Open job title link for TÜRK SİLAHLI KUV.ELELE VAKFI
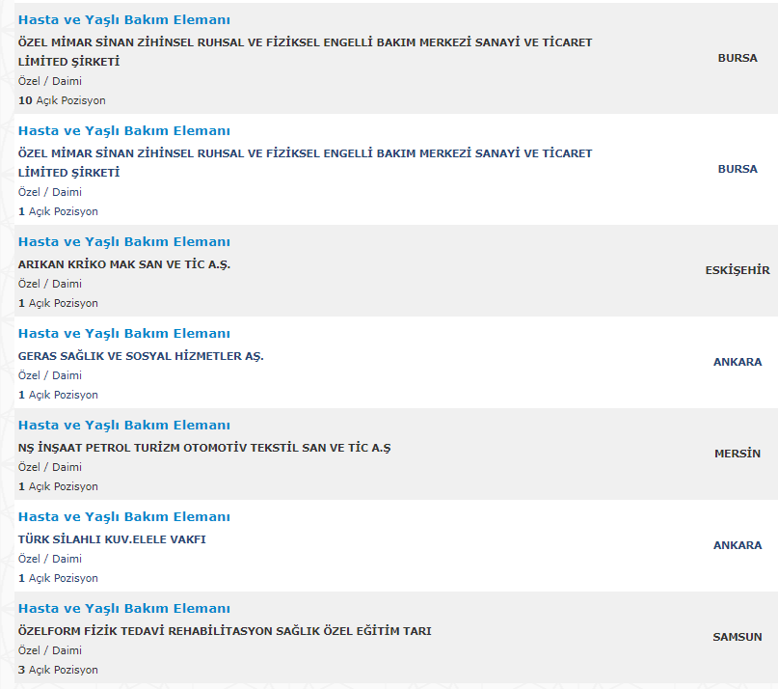Image resolution: width=778 pixels, height=689 pixels. [x=123, y=516]
